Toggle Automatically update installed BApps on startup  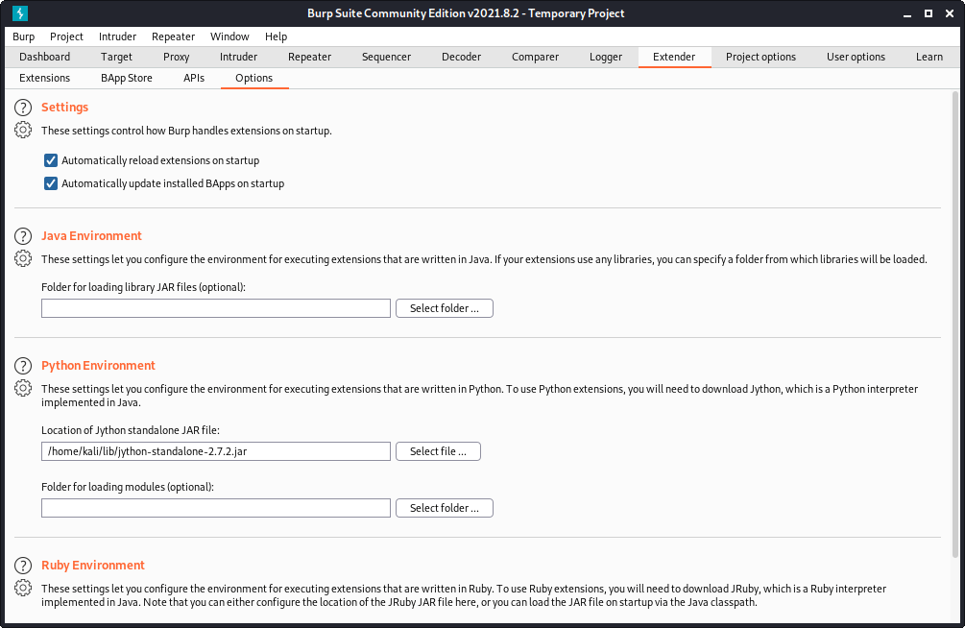pos(51,183)
